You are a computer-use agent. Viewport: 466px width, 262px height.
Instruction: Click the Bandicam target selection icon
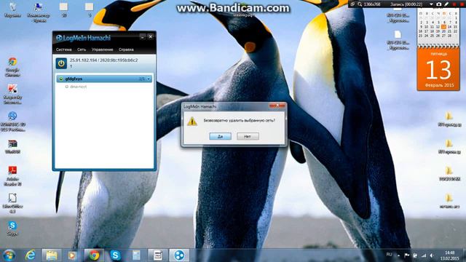(x=352, y=4)
